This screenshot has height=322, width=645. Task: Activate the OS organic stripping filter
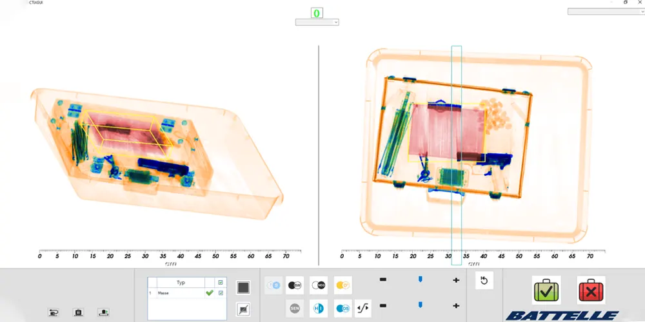coord(342,308)
